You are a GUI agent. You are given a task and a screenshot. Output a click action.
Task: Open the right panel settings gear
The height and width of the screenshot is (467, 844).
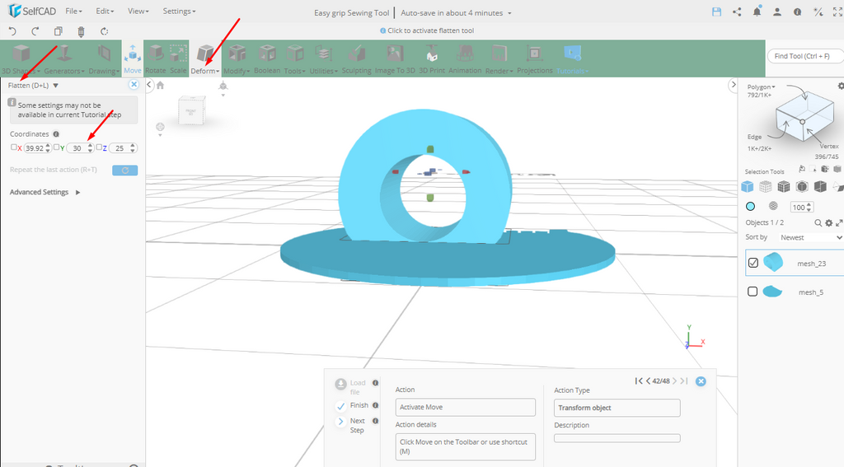click(840, 86)
